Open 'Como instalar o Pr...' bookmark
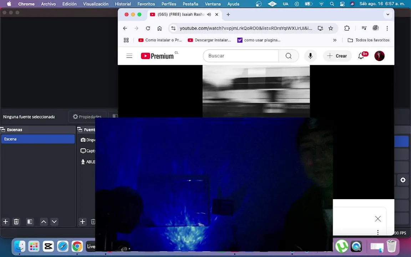Screen dimensions: 411x257 pos(160,40)
